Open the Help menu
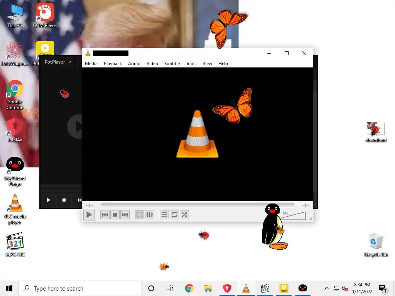Viewport: 395px width, 296px height. pos(223,64)
